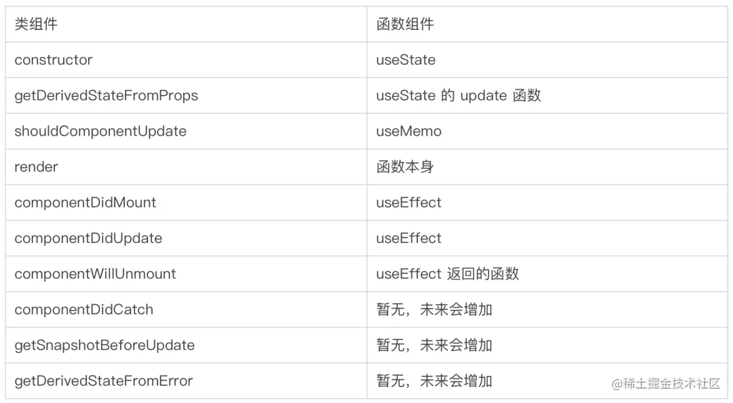Select the getDerivedStateFromError cell
This screenshot has height=403, width=733.
click(104, 381)
